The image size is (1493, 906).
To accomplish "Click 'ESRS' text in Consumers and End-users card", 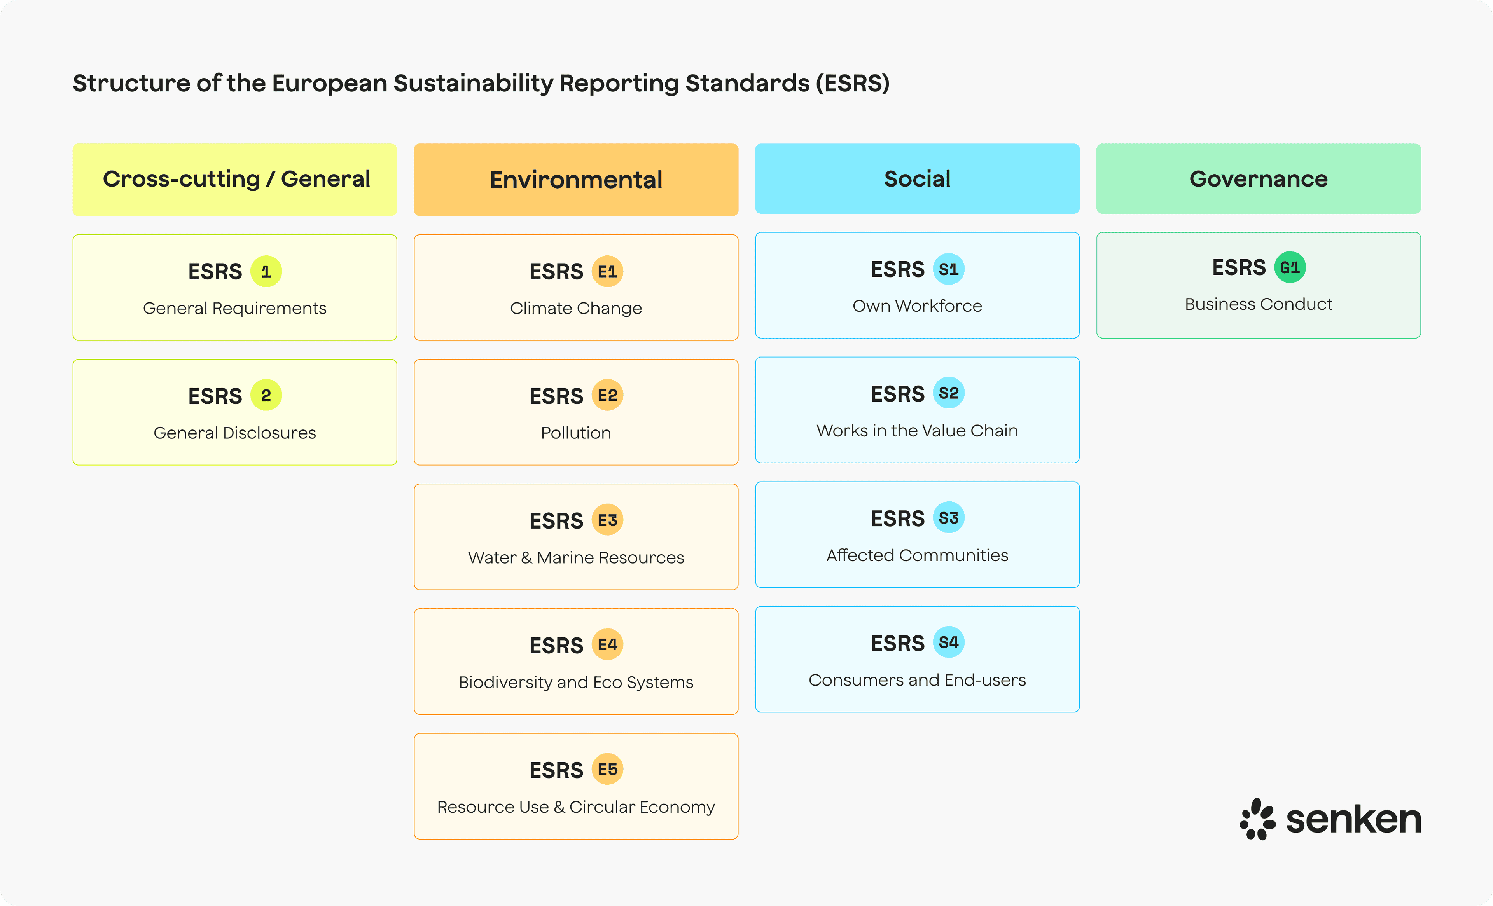I will coord(897,644).
